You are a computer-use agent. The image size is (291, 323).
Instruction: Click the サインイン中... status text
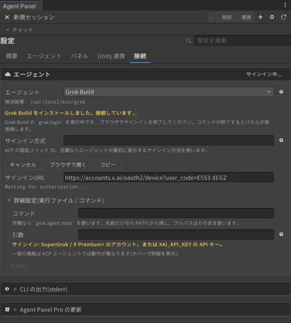coord(264,74)
